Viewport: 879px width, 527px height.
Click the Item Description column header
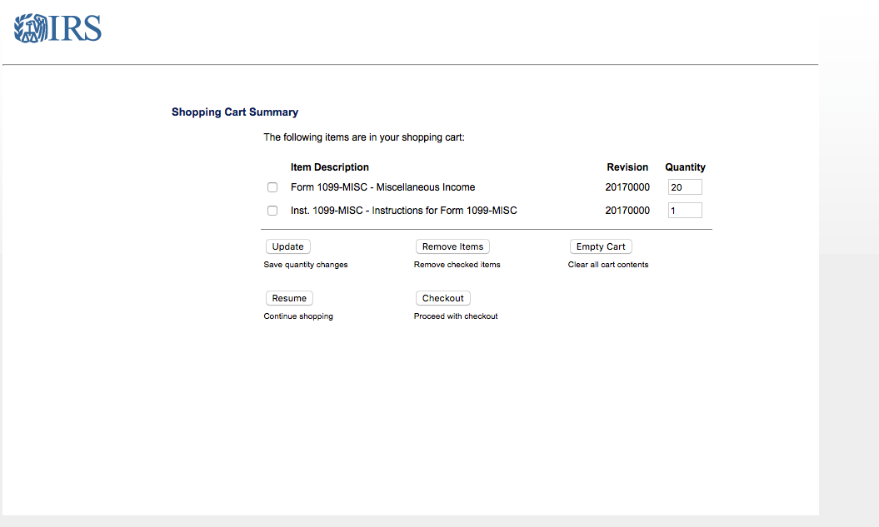click(x=330, y=167)
